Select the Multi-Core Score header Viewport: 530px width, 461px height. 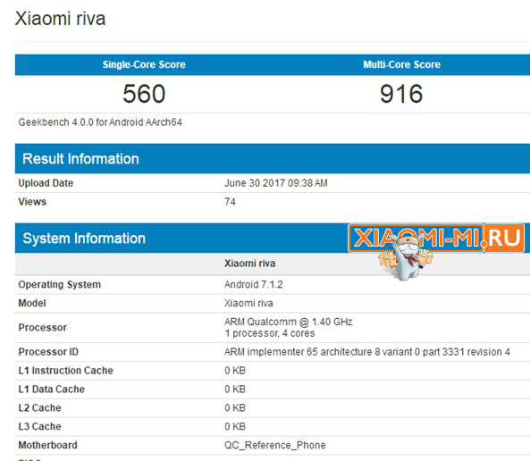point(401,64)
